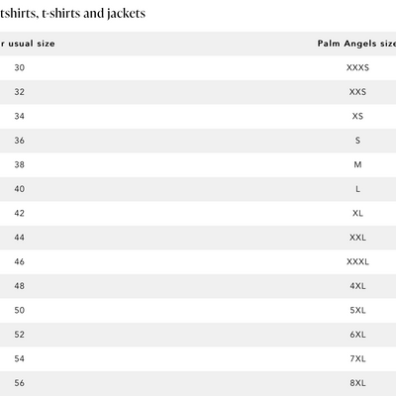Click the usual size column header
This screenshot has width=396, height=396.
(x=28, y=44)
